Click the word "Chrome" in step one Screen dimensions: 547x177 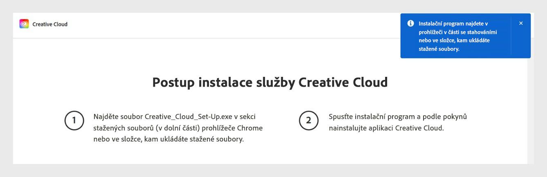click(x=250, y=128)
